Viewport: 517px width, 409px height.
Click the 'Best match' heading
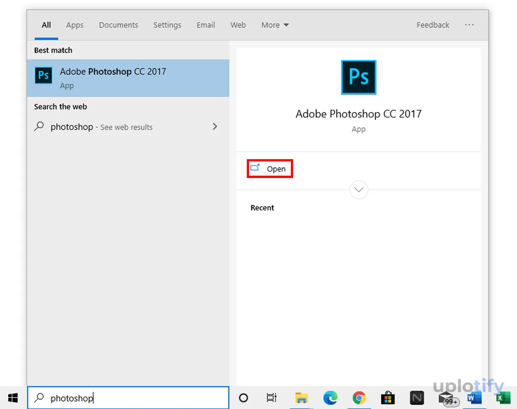53,50
